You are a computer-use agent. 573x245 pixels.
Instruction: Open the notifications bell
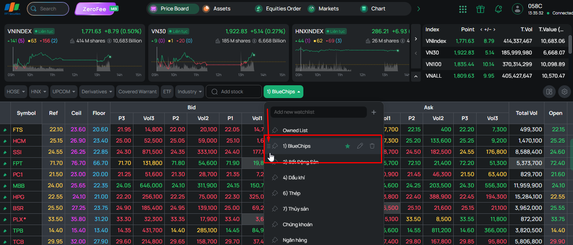499,9
